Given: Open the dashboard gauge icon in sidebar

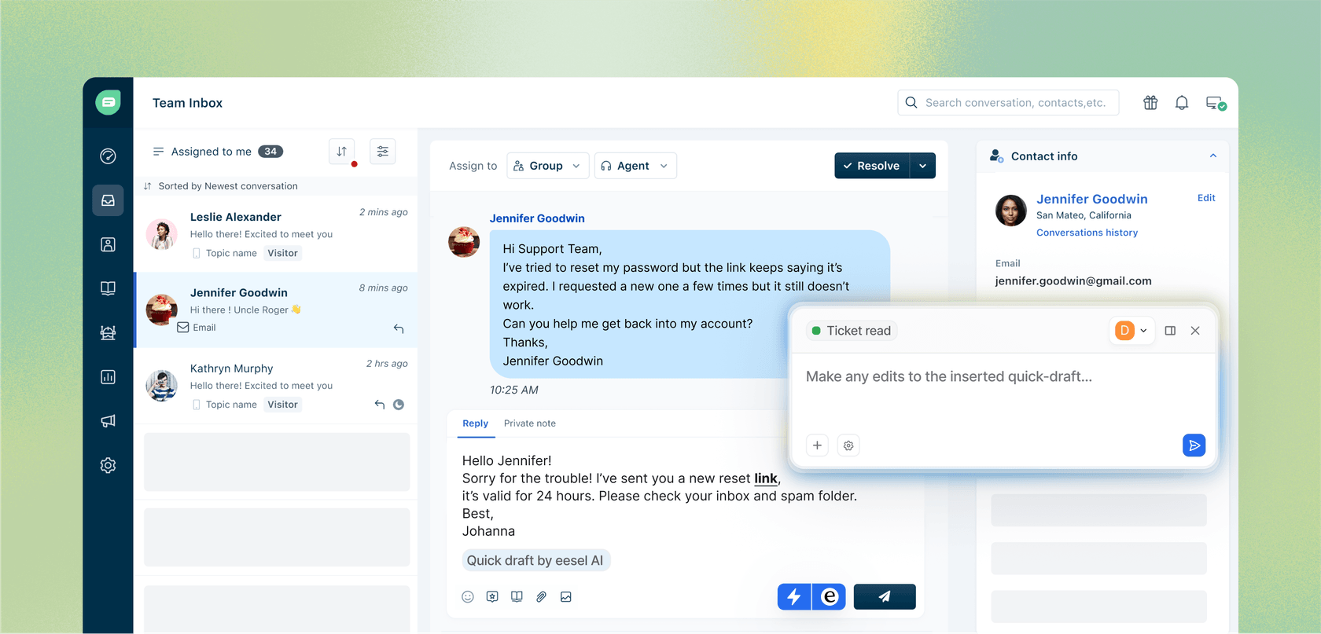Looking at the screenshot, I should coord(109,156).
